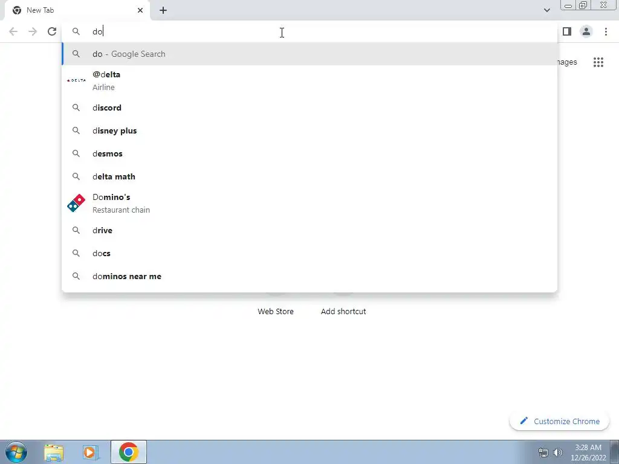
Task: Go back with the back arrow
Action: point(13,31)
